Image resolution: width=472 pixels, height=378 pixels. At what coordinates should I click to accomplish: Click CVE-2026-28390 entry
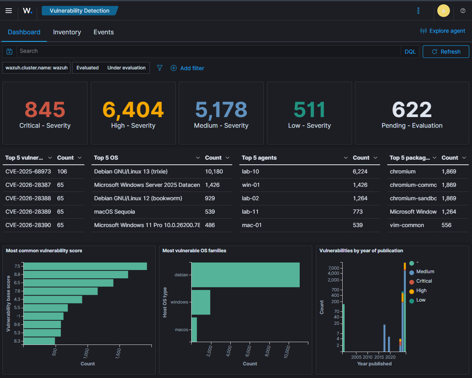[x=28, y=225]
